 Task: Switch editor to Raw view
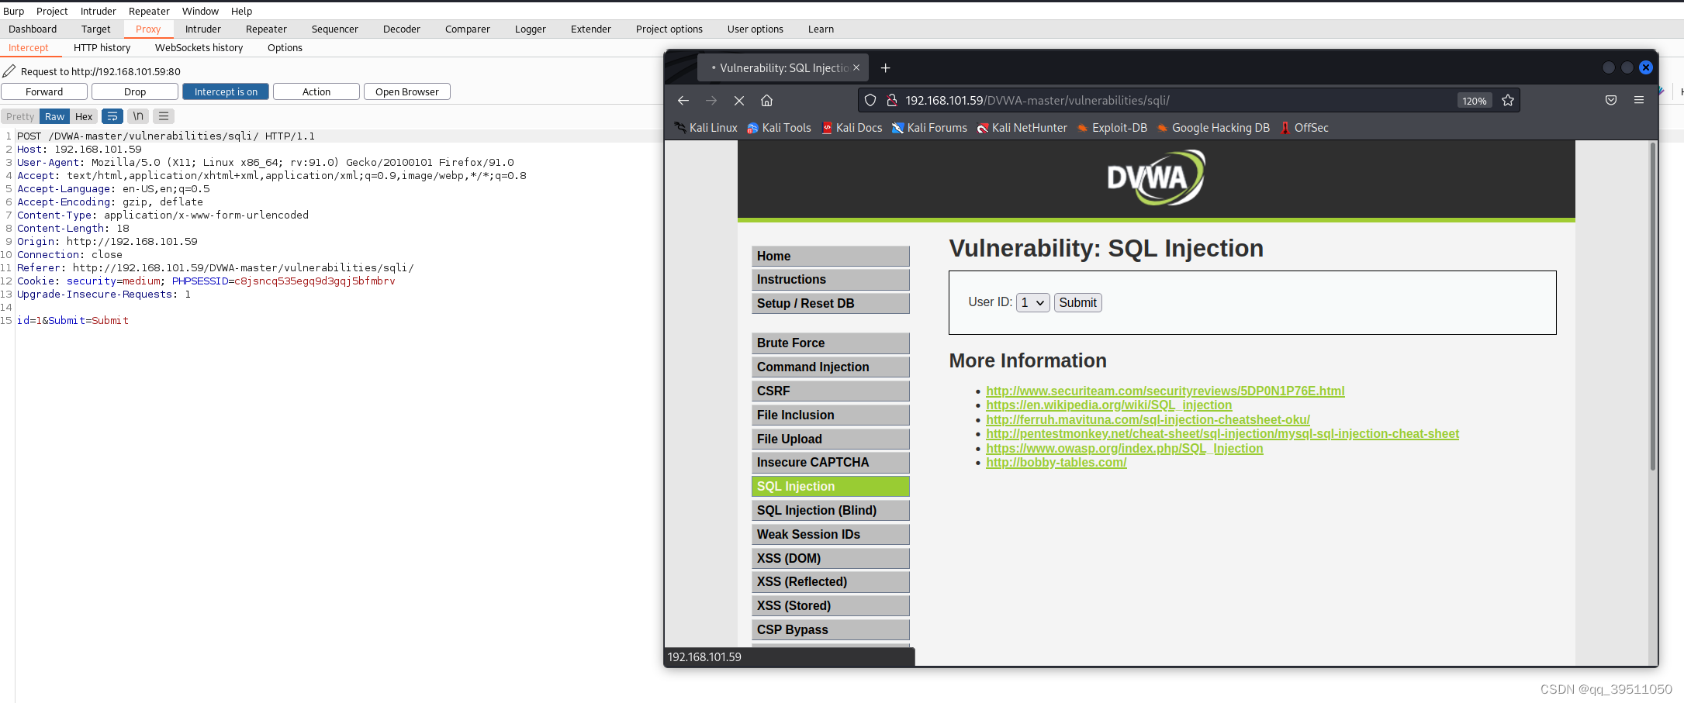point(54,116)
